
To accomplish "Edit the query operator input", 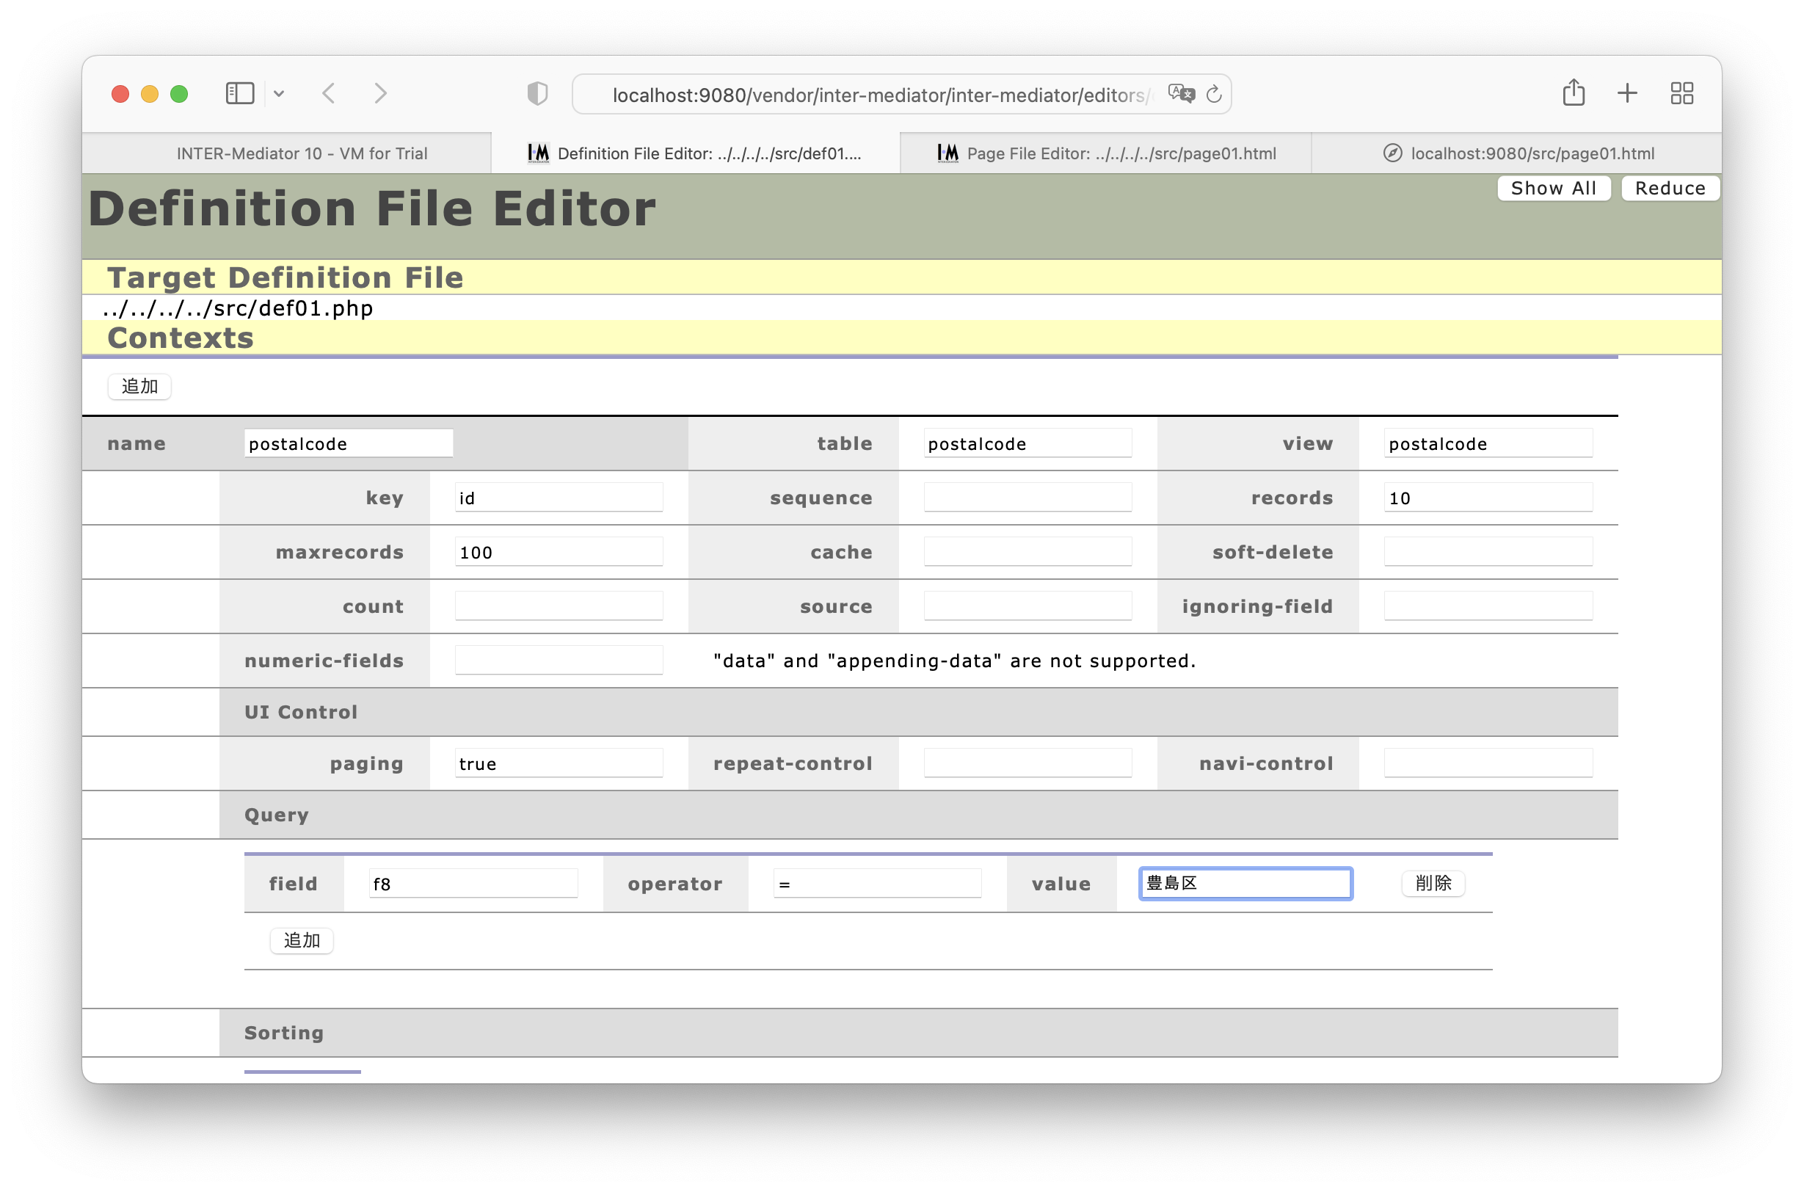I will tap(877, 884).
